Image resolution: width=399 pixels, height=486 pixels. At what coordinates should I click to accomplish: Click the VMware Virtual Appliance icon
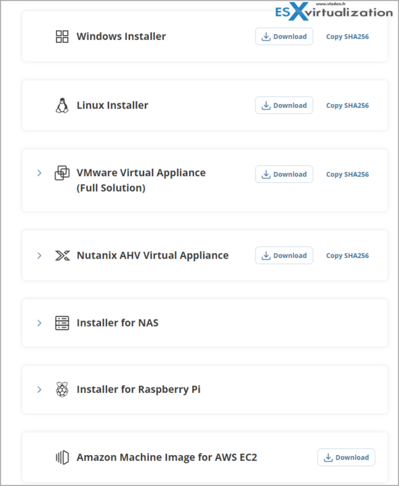point(62,173)
